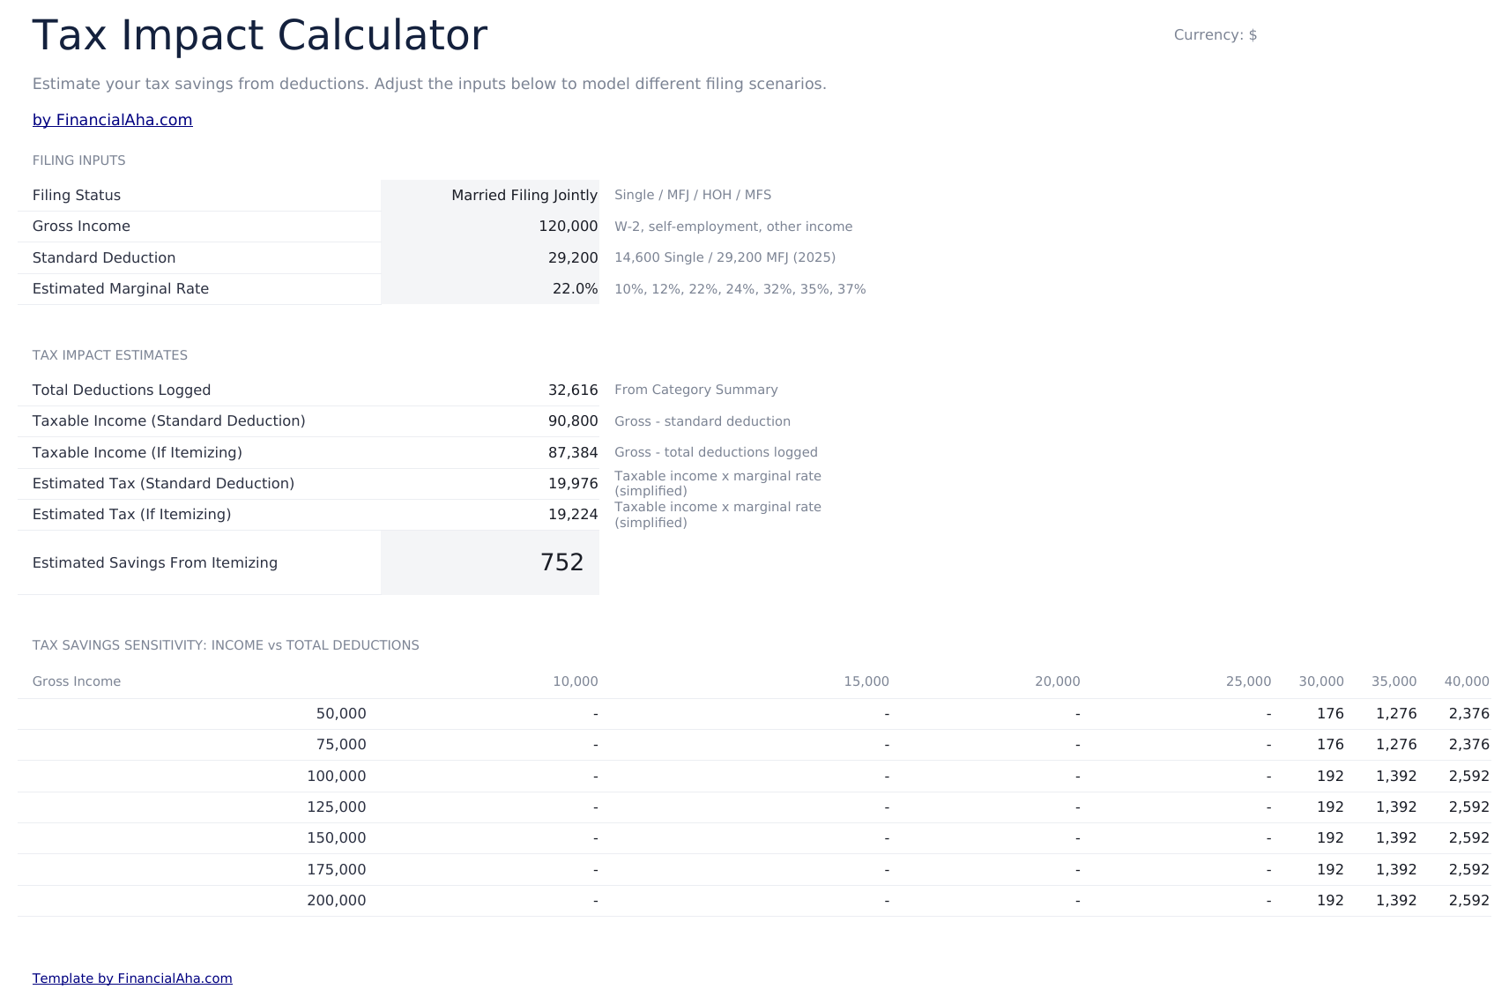Click the Standard Deduction label

pyautogui.click(x=104, y=258)
